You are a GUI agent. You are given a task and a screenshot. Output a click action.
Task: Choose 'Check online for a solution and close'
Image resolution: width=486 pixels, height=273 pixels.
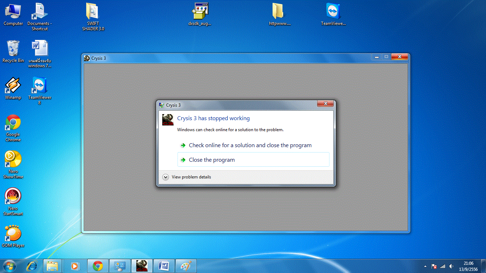250,145
